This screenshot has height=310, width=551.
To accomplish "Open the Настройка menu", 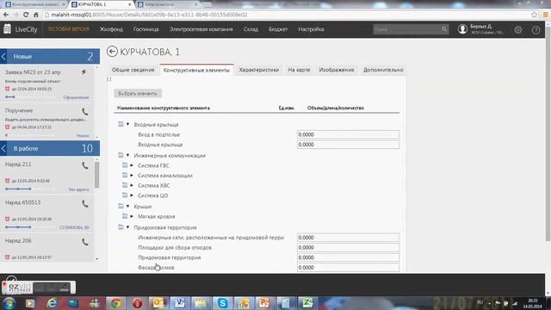I will [x=311, y=29].
